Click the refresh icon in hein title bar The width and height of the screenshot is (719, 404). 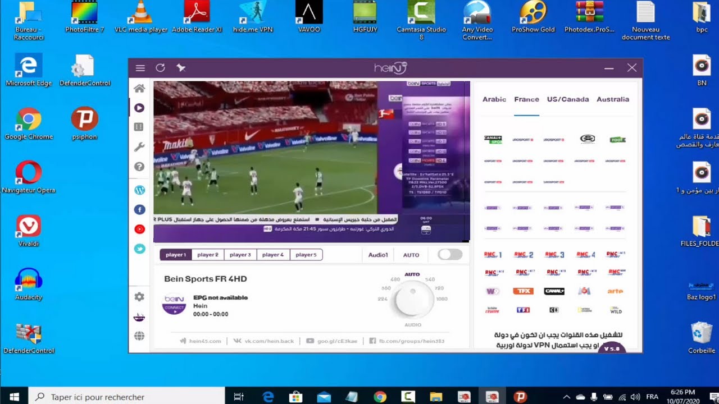tap(160, 68)
